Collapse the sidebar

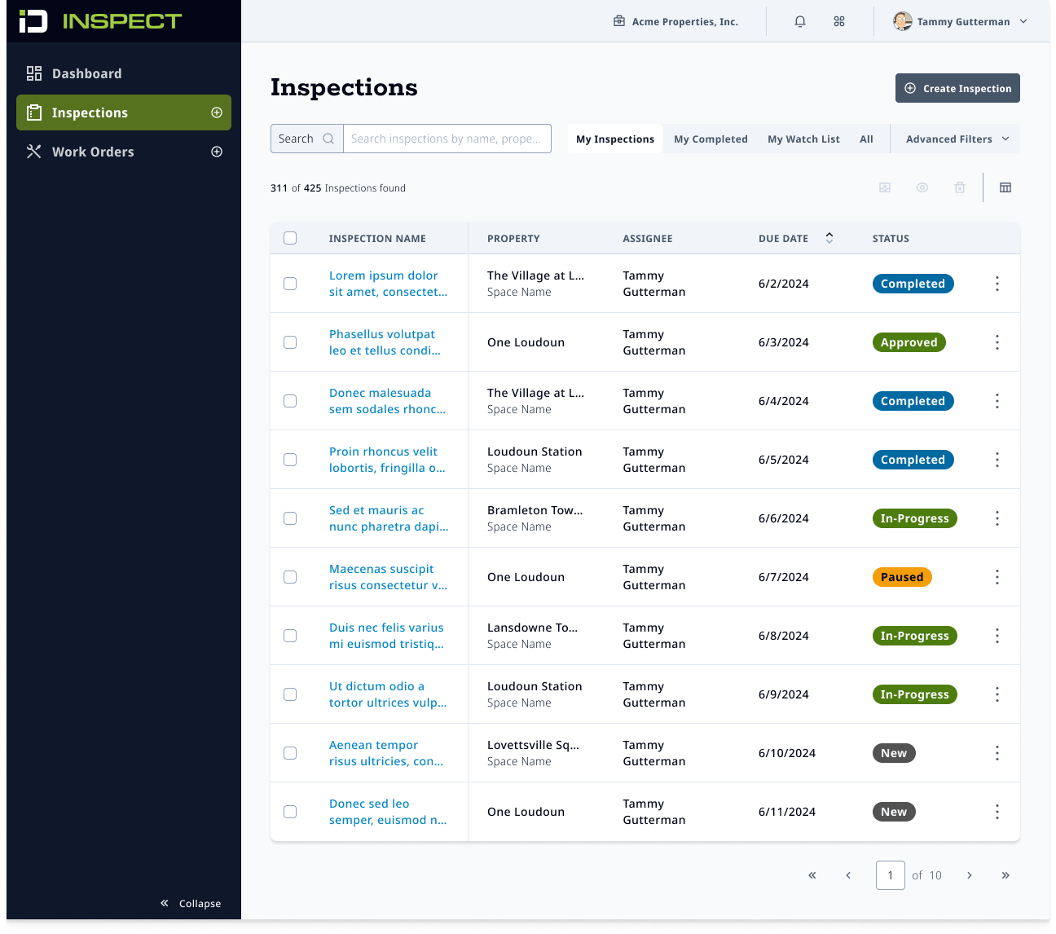coord(191,903)
